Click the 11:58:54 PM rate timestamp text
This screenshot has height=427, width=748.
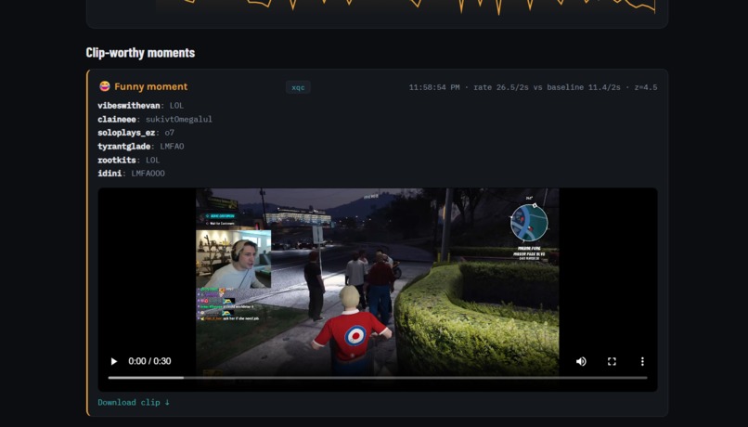click(533, 87)
